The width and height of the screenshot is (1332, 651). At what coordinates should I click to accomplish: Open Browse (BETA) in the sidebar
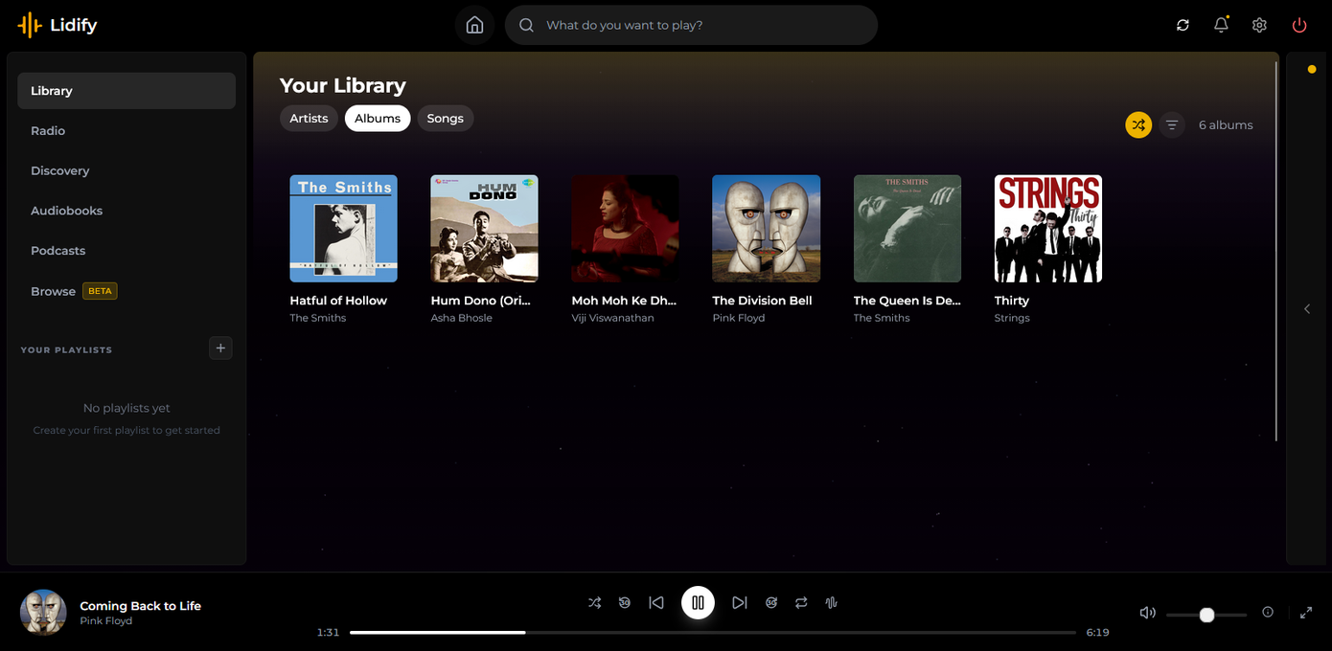pyautogui.click(x=126, y=291)
